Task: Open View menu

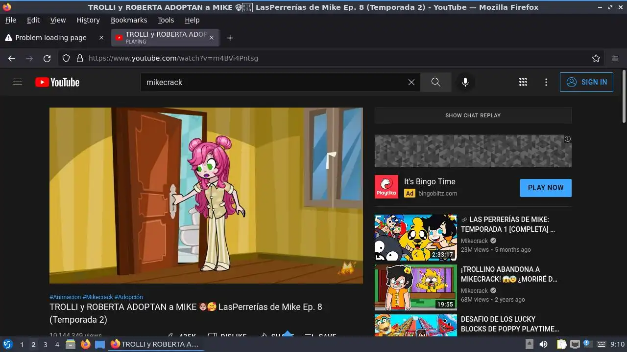Action: pyautogui.click(x=58, y=20)
